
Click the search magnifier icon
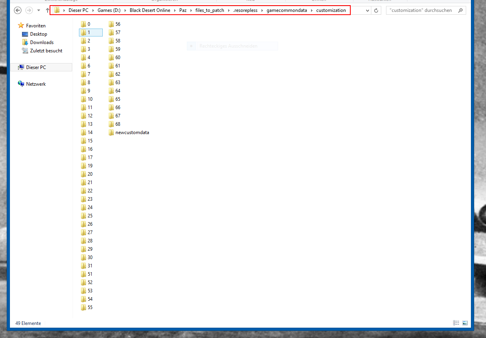pyautogui.click(x=461, y=10)
